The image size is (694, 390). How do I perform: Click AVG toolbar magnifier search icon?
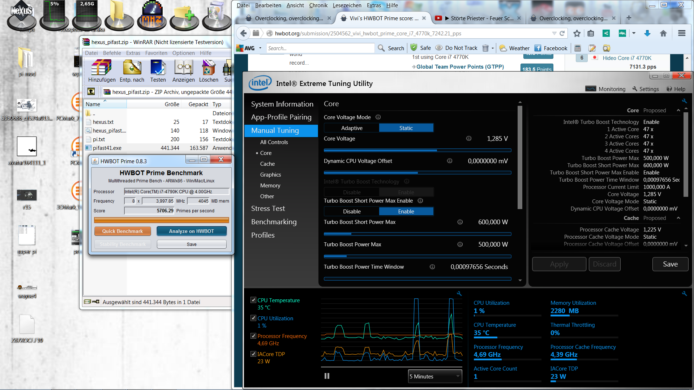click(381, 48)
